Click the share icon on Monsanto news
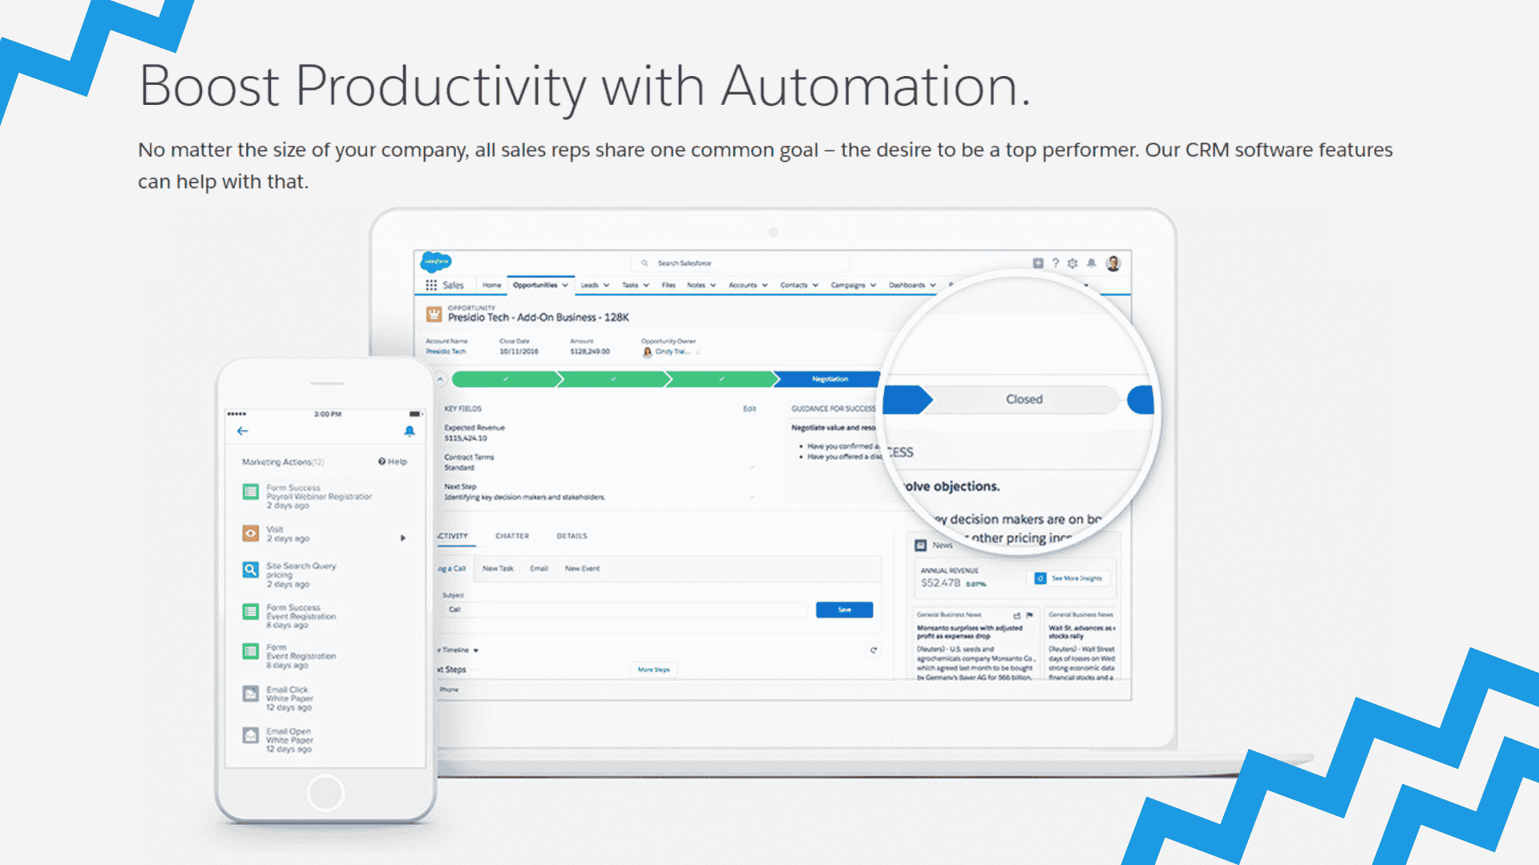Viewport: 1539px width, 865px height. pyautogui.click(x=1016, y=615)
